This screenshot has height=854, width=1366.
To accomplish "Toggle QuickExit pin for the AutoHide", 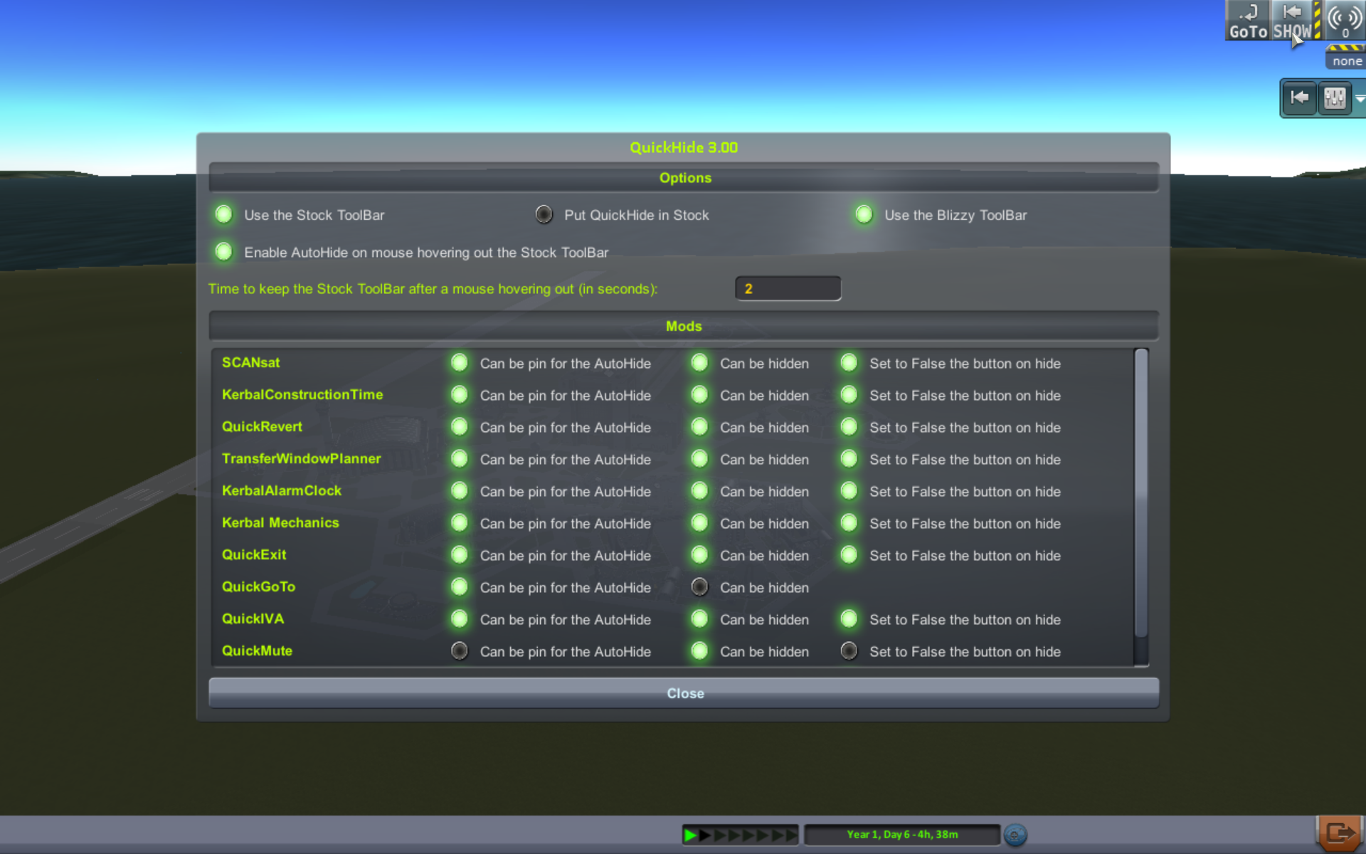I will pos(460,555).
